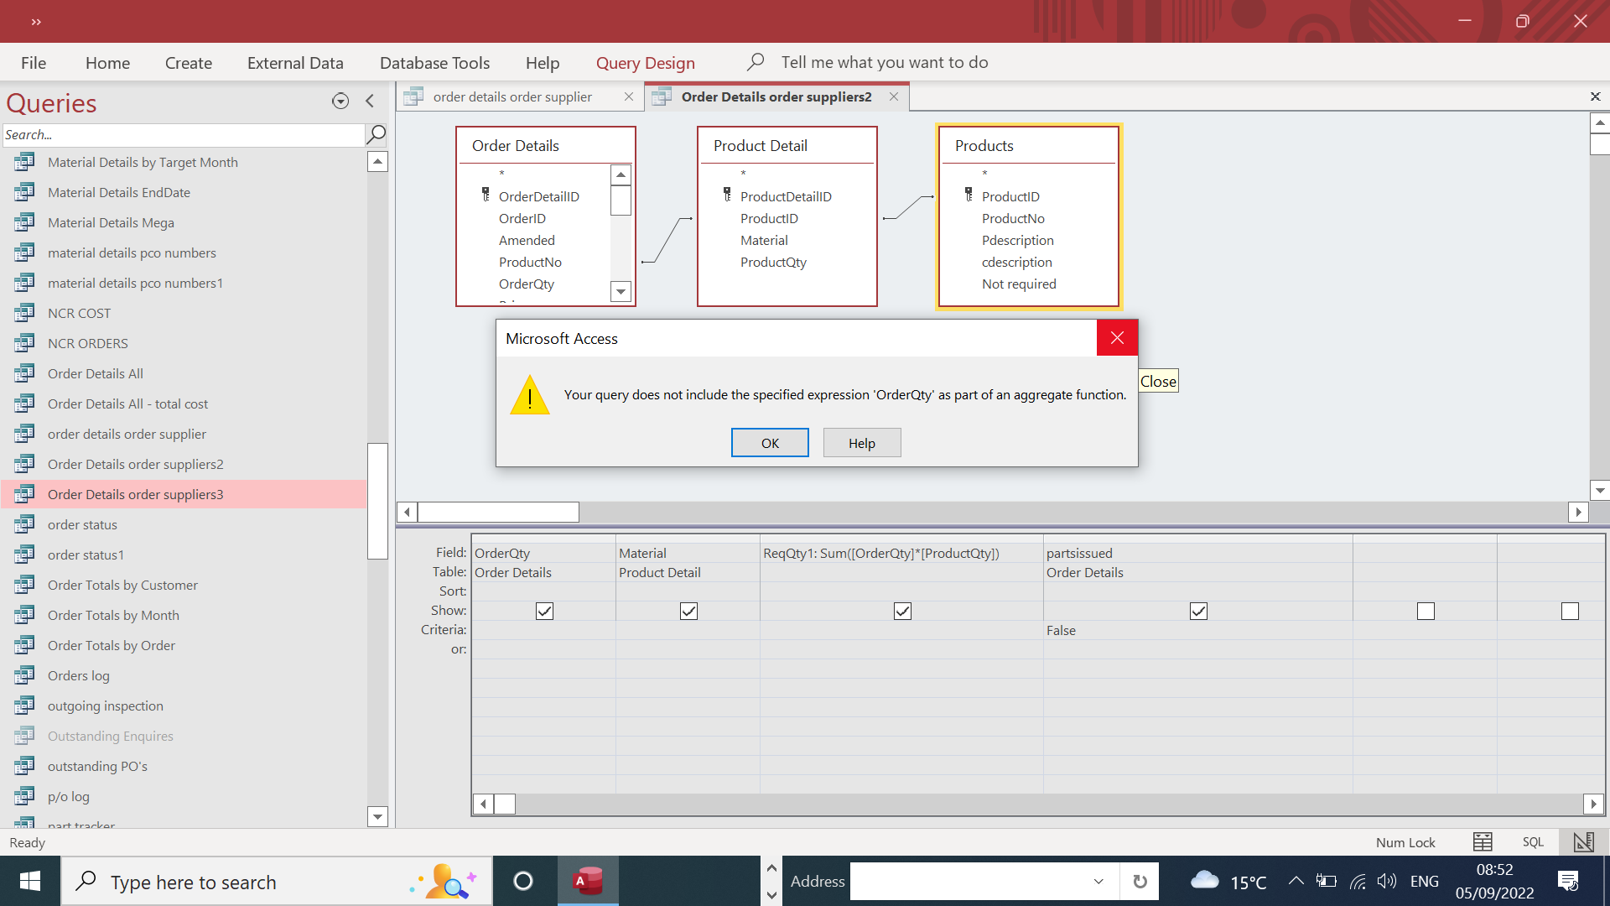Close the order details order supplier tab

tap(629, 96)
